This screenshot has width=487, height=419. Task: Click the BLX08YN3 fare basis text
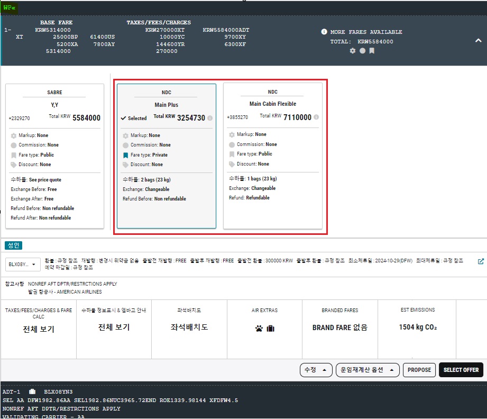pos(58,392)
